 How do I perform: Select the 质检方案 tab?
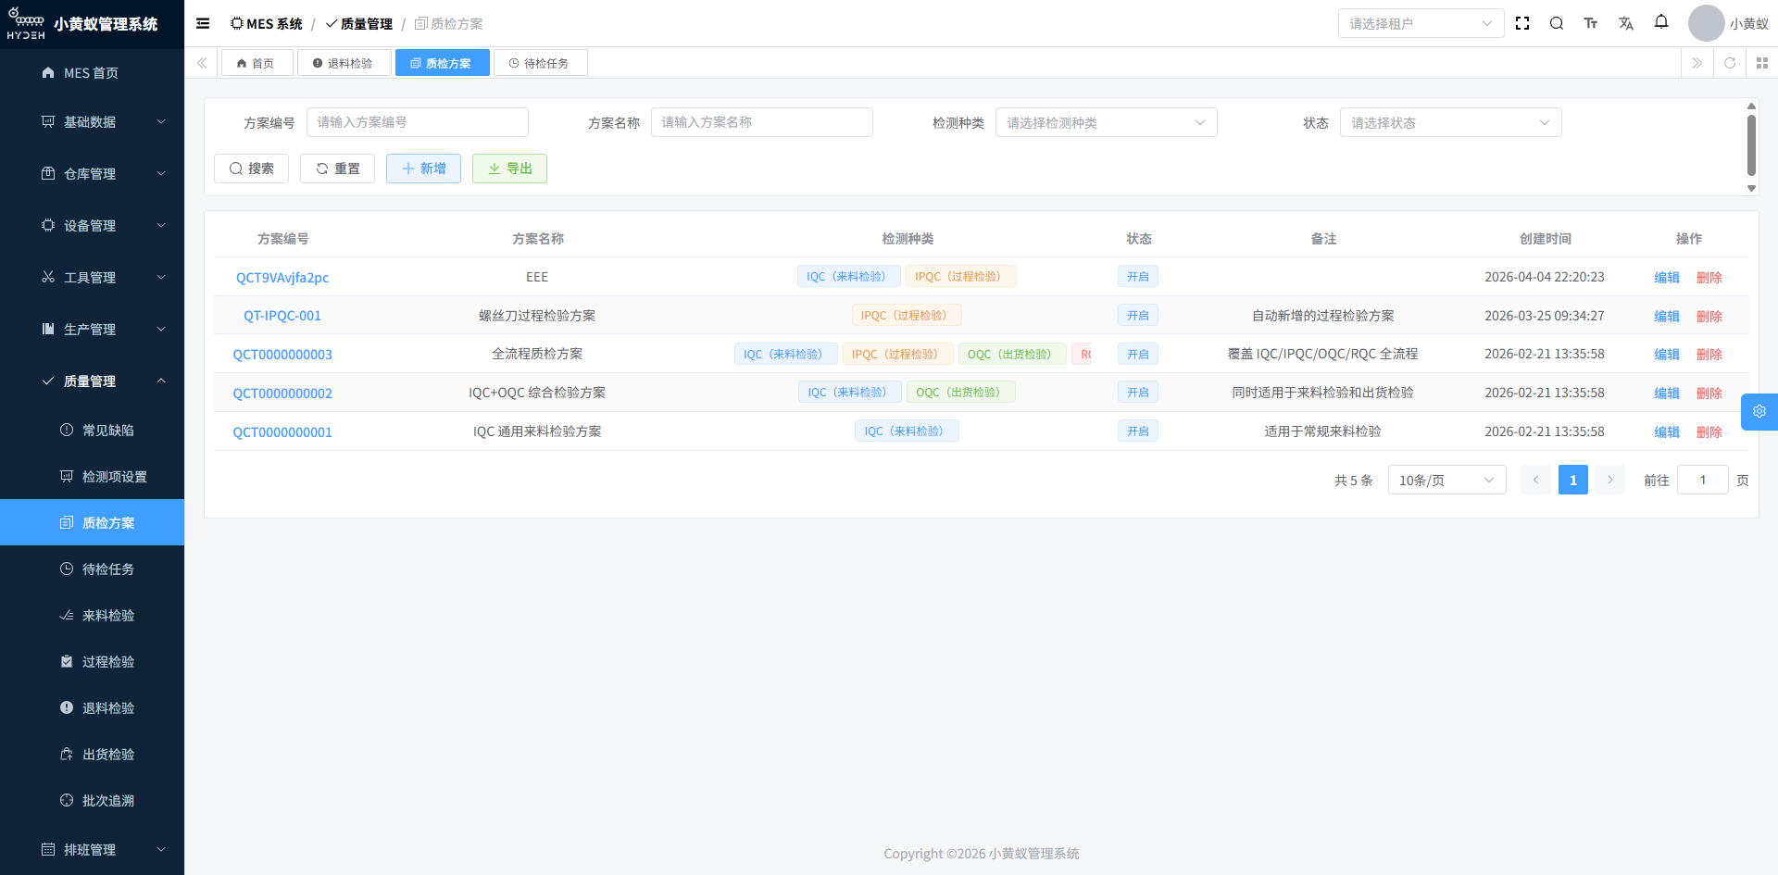click(442, 63)
